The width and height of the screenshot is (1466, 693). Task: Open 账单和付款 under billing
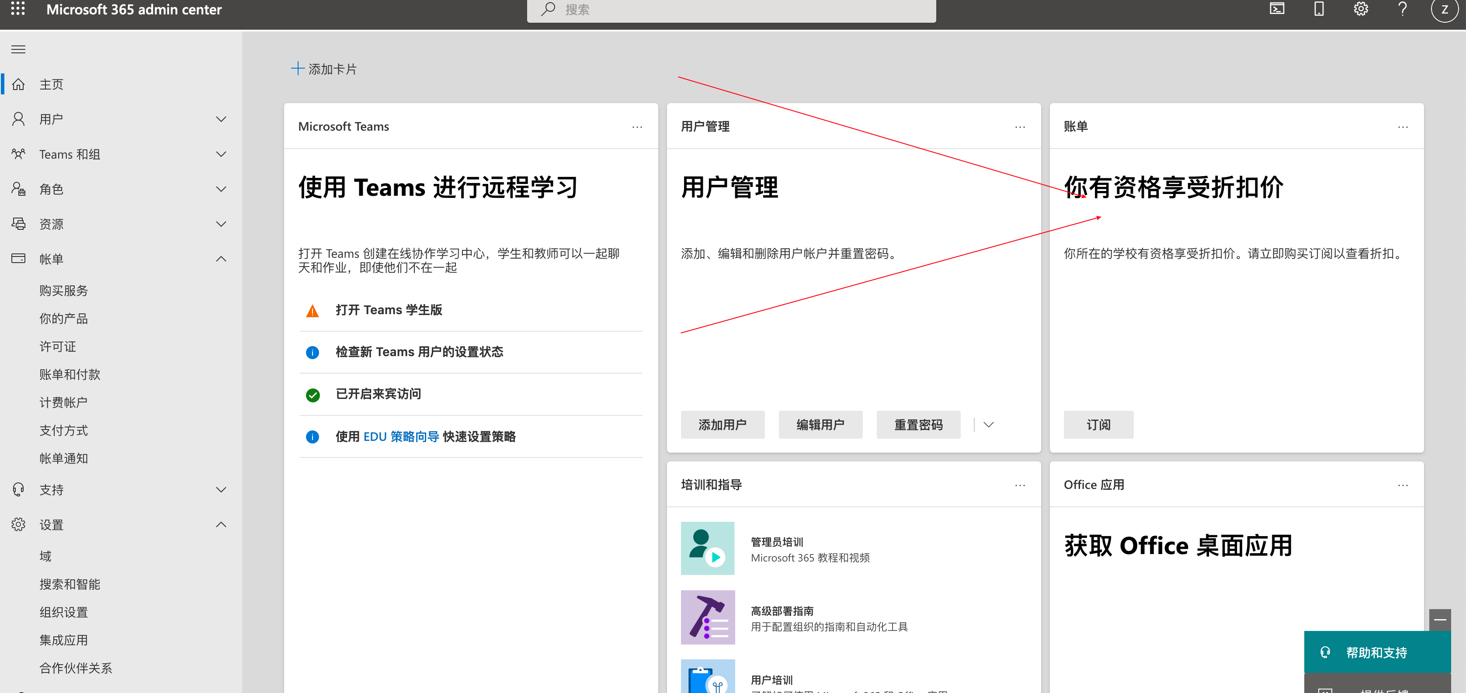[69, 374]
